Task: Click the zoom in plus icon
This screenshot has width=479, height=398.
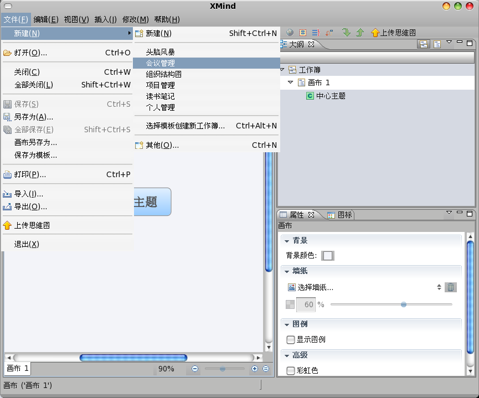Action: click(255, 369)
